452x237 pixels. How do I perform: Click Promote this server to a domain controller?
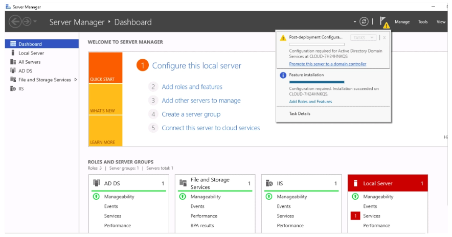[x=328, y=64]
